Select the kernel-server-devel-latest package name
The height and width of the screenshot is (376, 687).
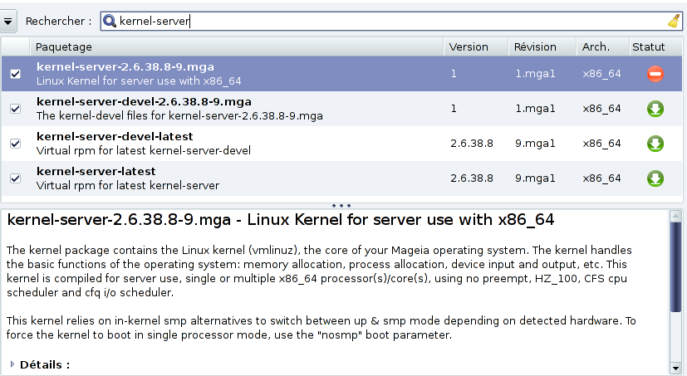pyautogui.click(x=115, y=137)
